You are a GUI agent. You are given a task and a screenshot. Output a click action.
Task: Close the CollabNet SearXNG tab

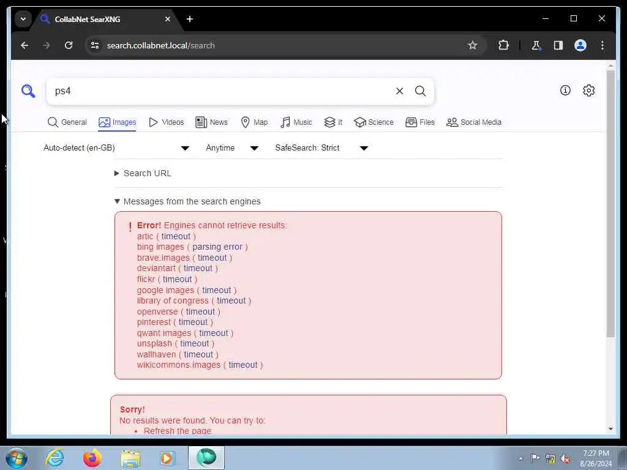point(168,19)
